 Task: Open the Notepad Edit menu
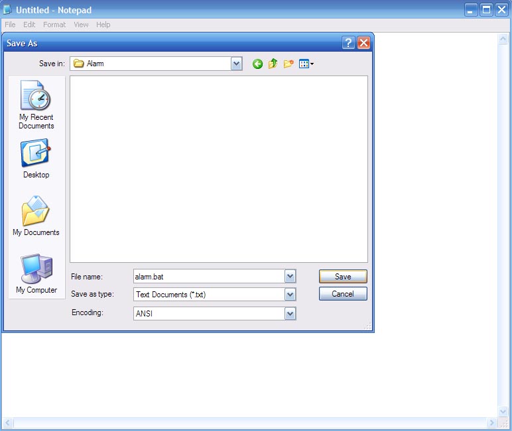pyautogui.click(x=29, y=24)
